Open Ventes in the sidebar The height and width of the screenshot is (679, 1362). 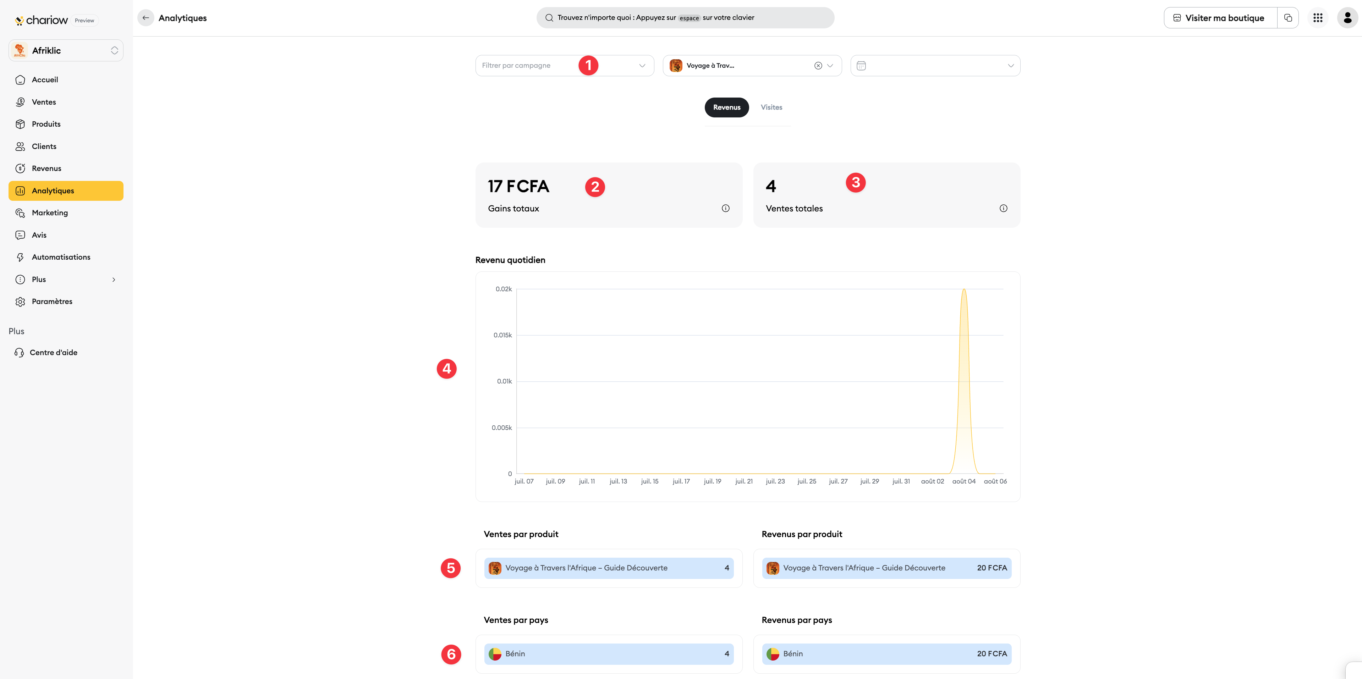66,102
